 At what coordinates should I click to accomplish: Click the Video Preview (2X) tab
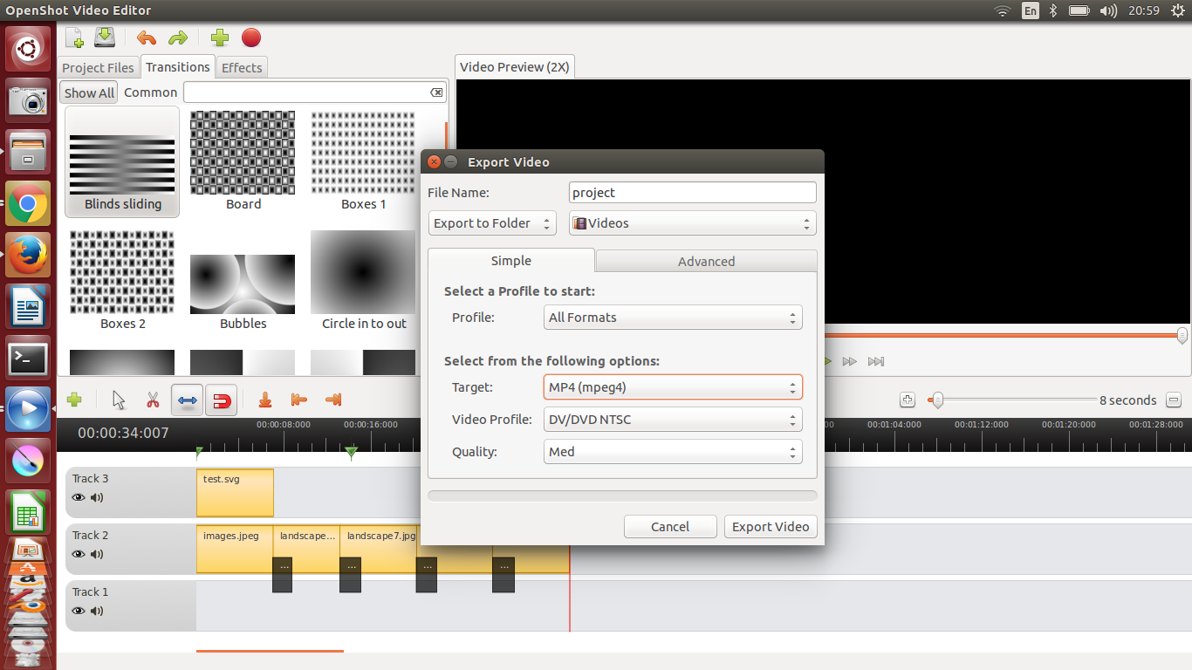[515, 67]
